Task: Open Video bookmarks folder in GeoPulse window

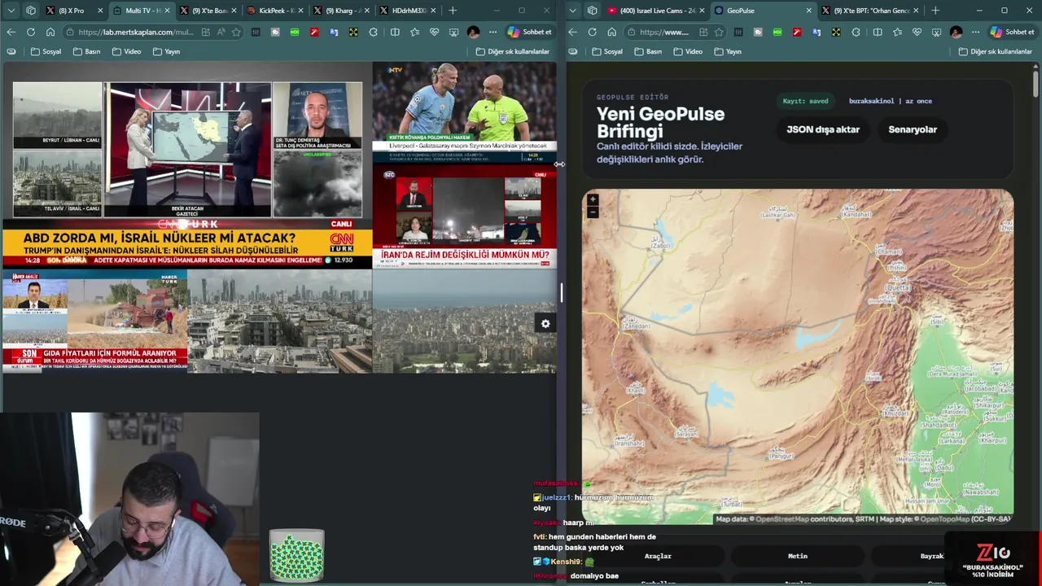Action: (x=688, y=51)
